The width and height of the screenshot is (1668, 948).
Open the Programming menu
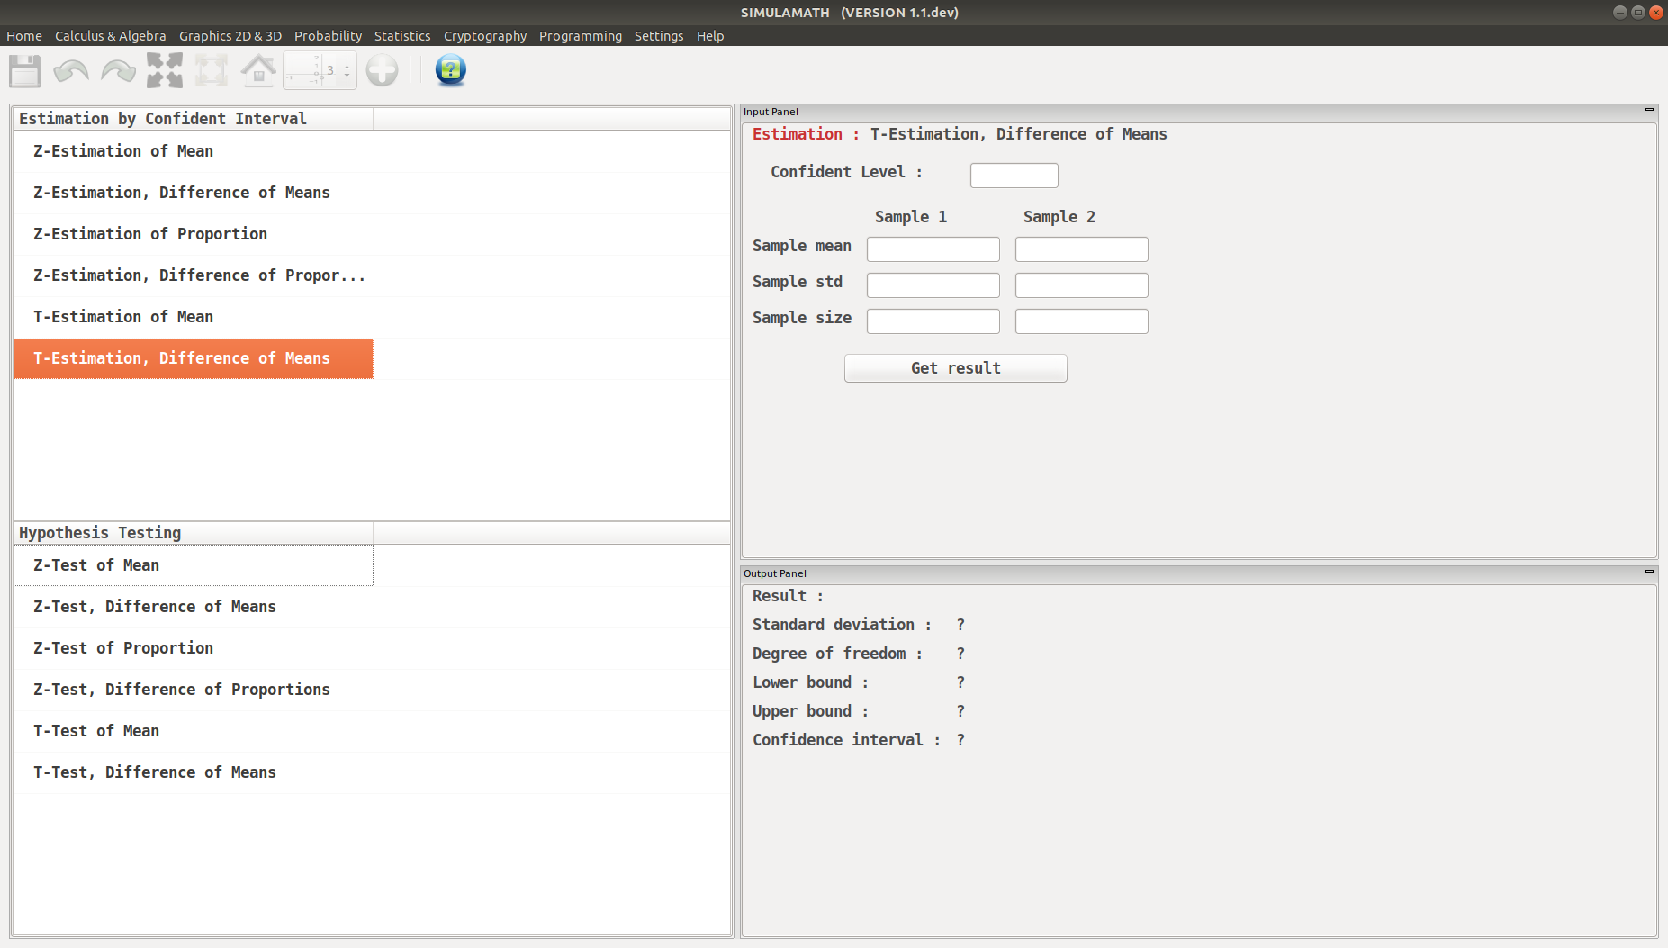coord(581,36)
